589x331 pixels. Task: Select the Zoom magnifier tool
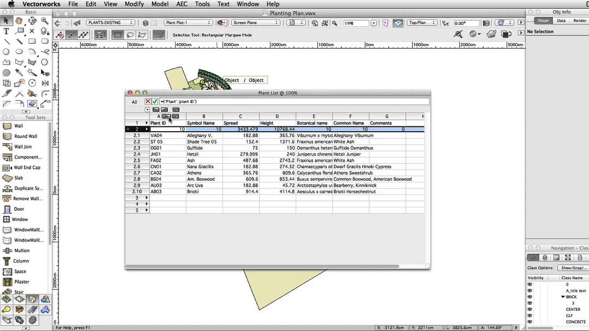coord(45,21)
